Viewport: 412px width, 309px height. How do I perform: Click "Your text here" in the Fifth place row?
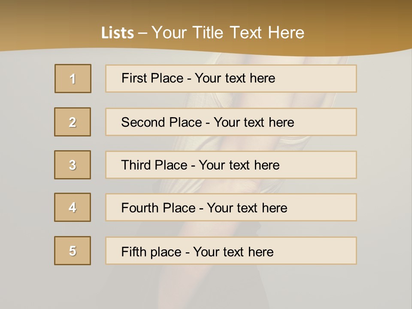[x=233, y=251]
